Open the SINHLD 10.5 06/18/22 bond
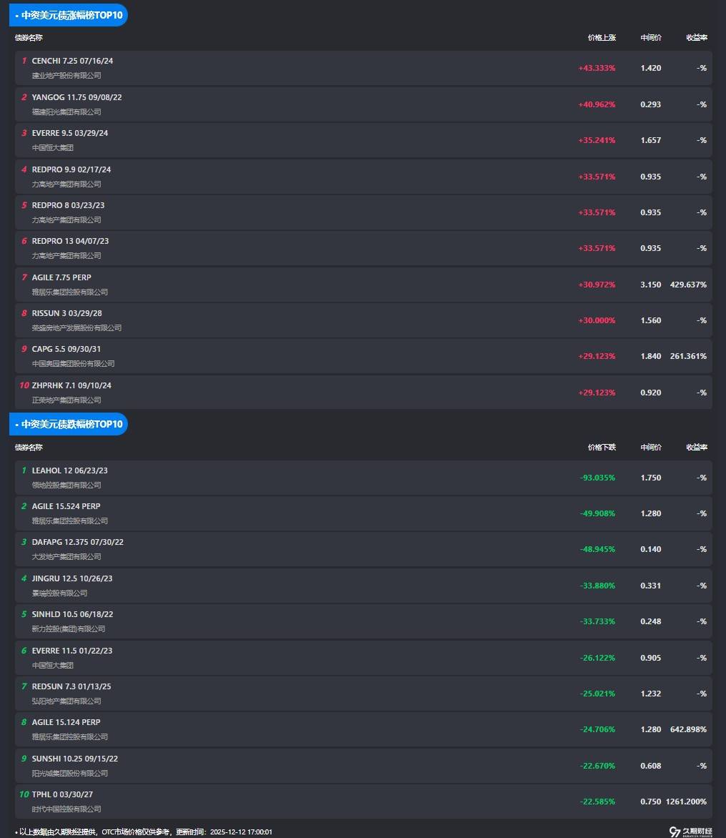The image size is (726, 838). point(72,614)
